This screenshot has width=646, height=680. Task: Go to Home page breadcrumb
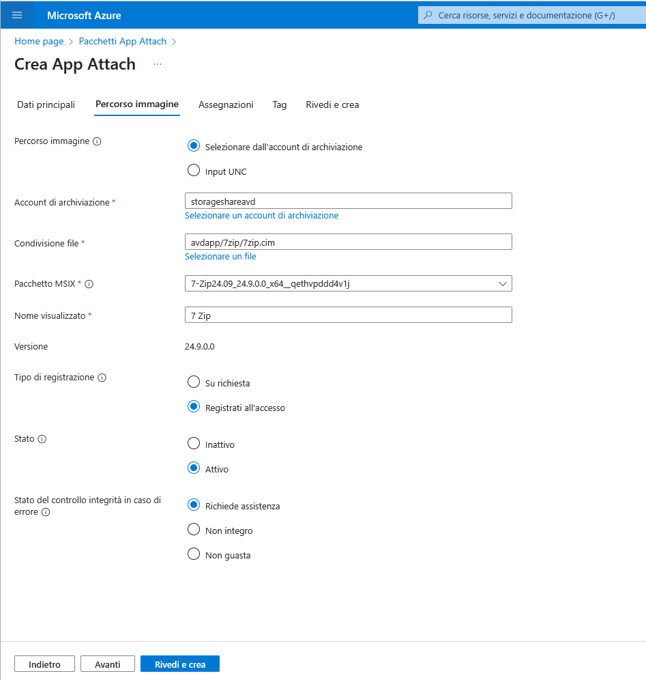pyautogui.click(x=39, y=41)
